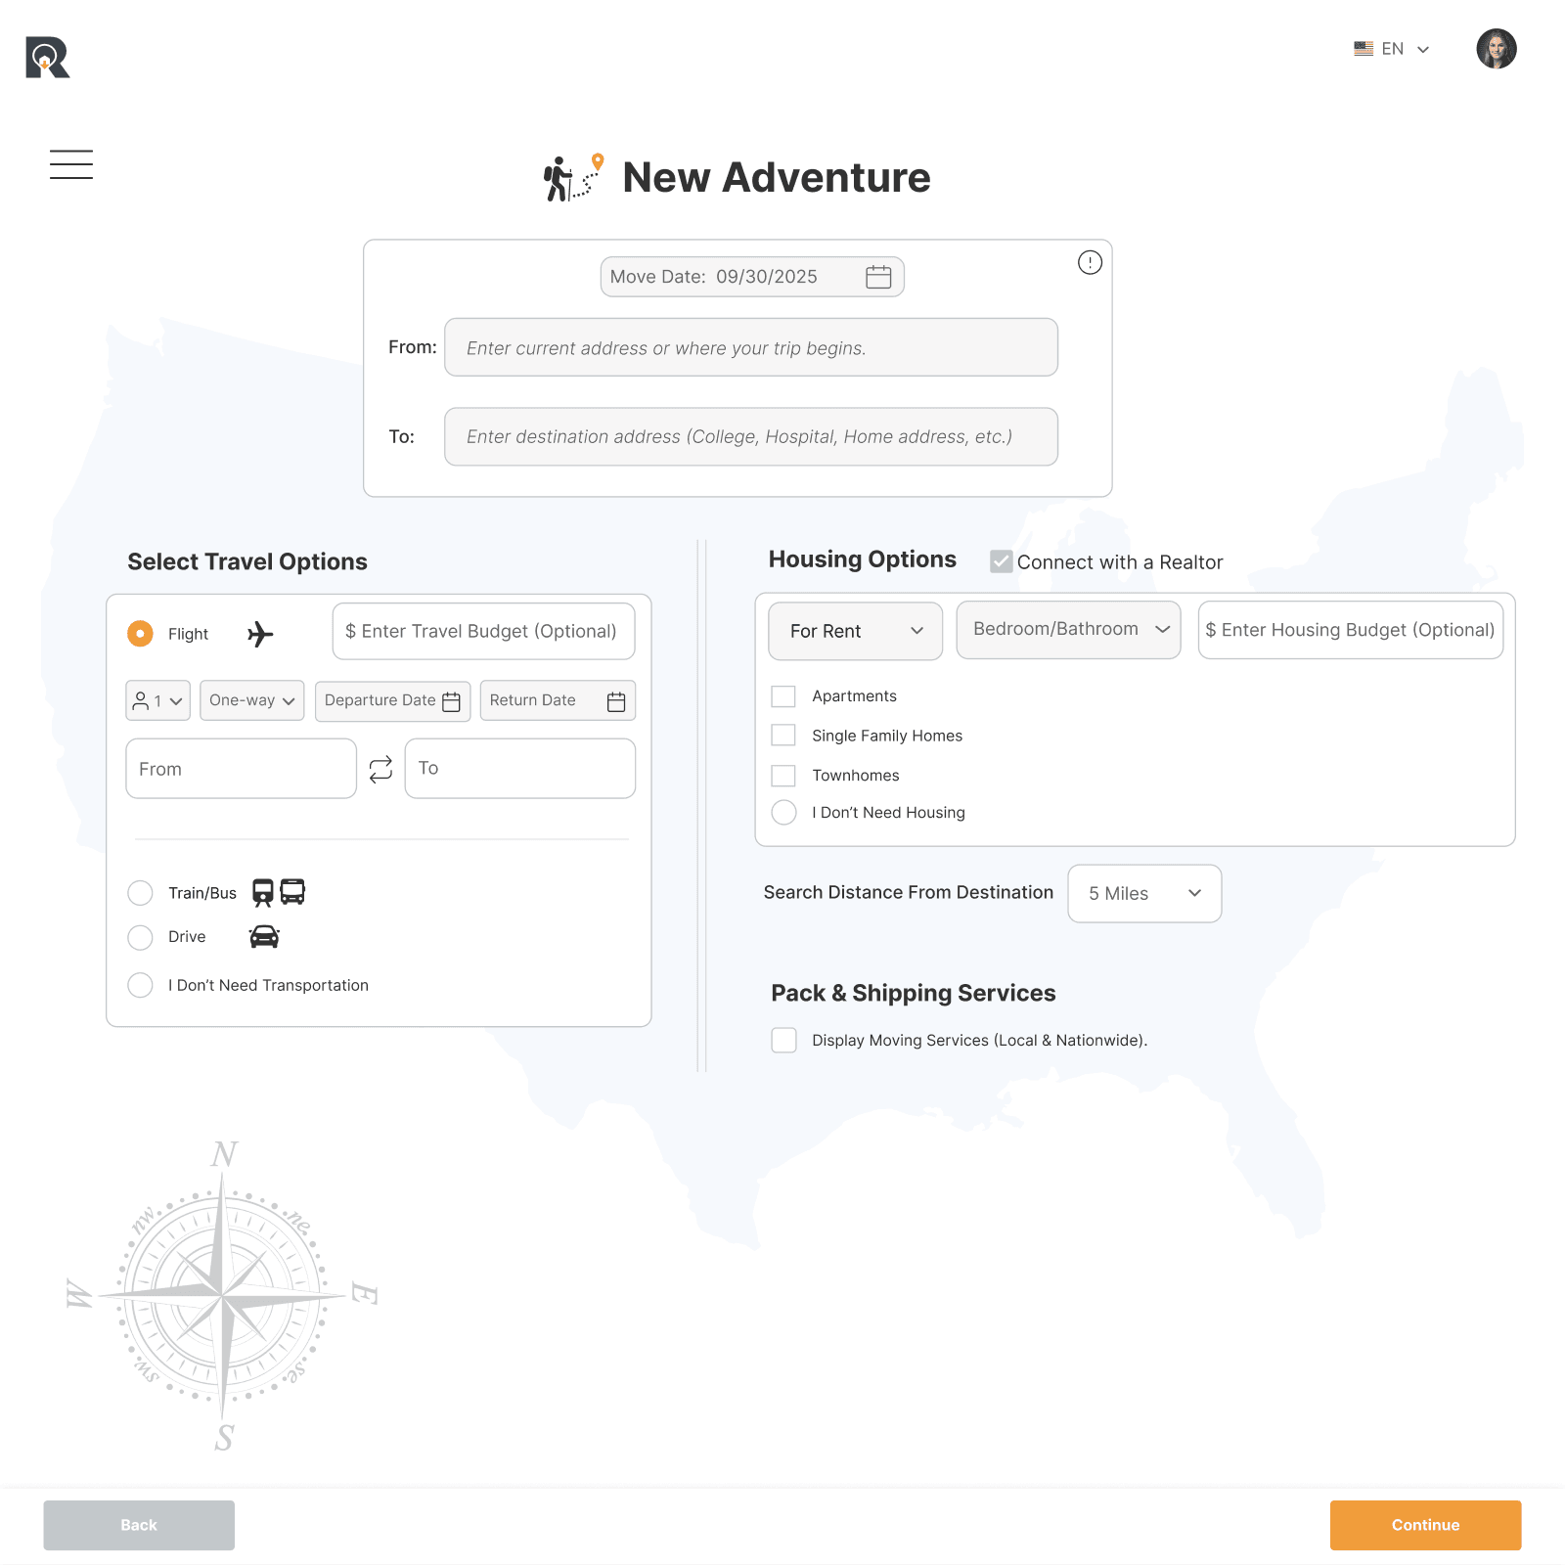The image size is (1565, 1565).
Task: Open the EN language dropdown
Action: point(1392,49)
